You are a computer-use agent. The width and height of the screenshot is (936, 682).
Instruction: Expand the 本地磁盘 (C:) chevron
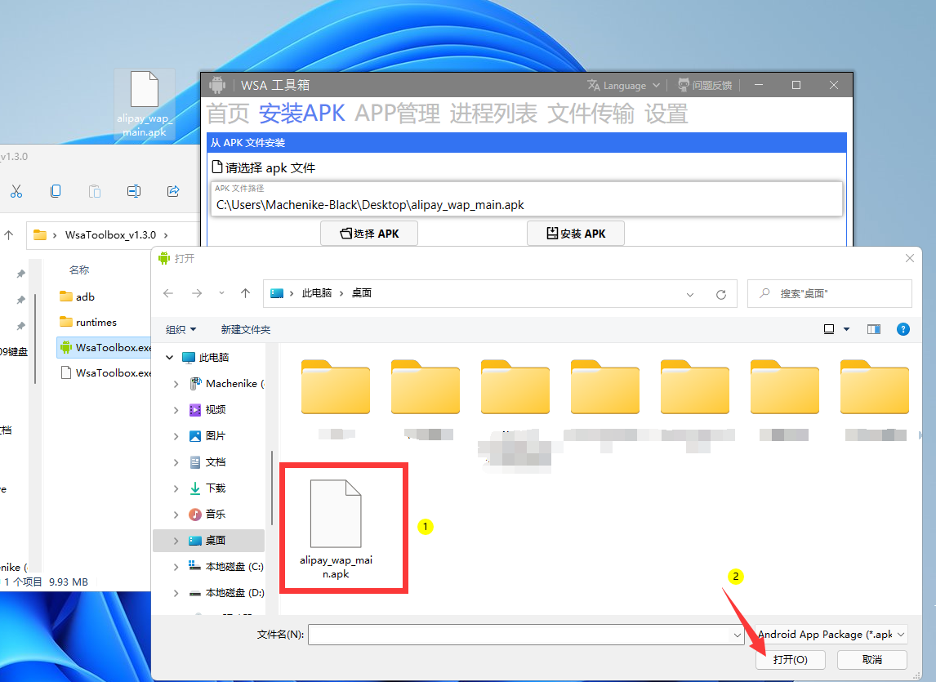(x=176, y=567)
